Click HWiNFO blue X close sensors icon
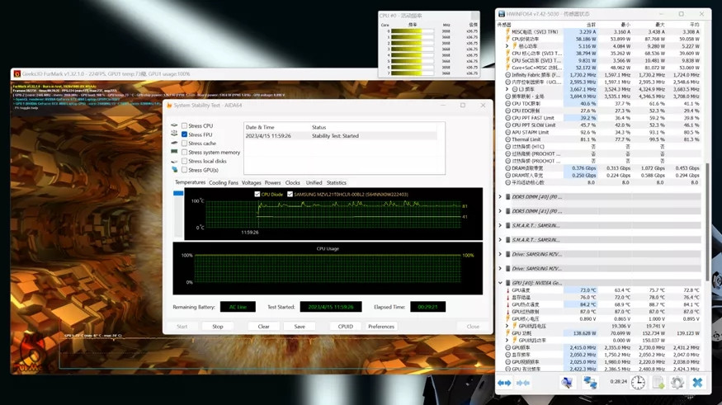 pos(697,382)
